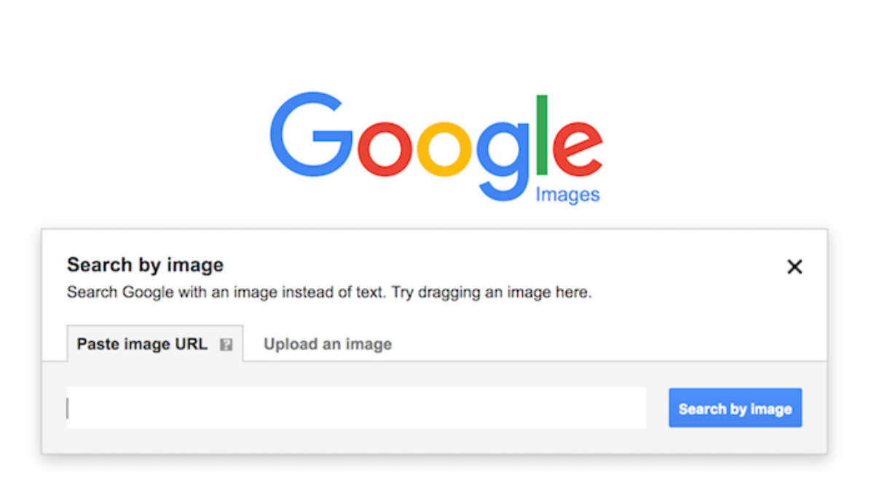
Task: Select the Paste image URL tab
Action: point(143,344)
